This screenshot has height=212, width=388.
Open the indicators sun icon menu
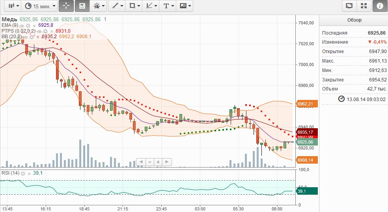click(98, 6)
